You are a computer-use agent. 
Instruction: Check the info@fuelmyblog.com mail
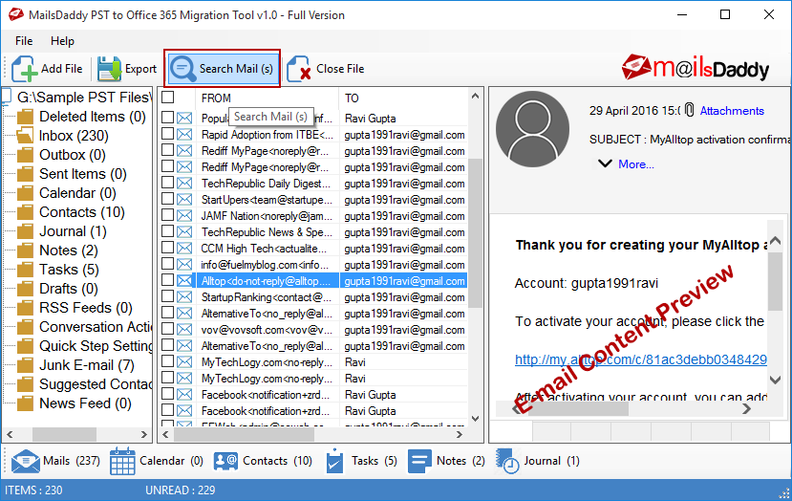168,264
